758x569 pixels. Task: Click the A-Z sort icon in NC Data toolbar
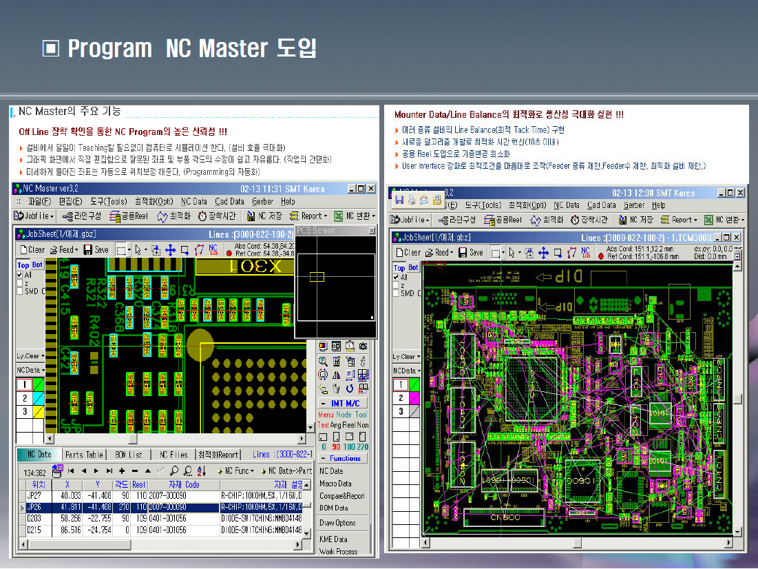[202, 470]
